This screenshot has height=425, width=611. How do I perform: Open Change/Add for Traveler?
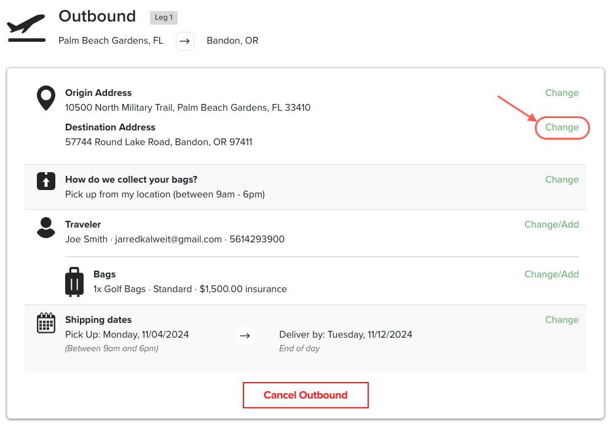pyautogui.click(x=551, y=224)
